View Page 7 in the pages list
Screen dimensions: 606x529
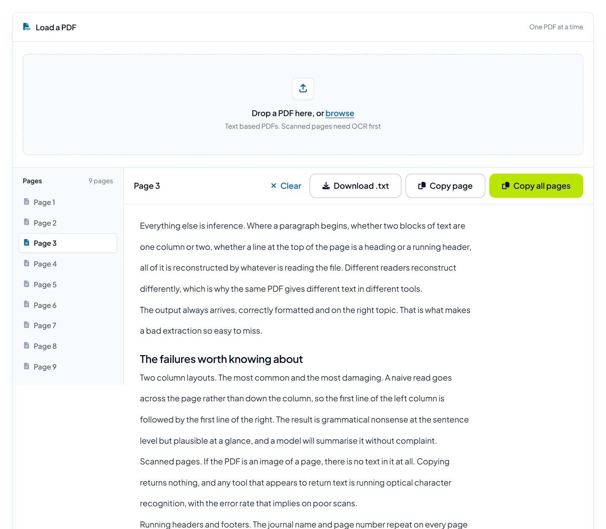point(68,326)
